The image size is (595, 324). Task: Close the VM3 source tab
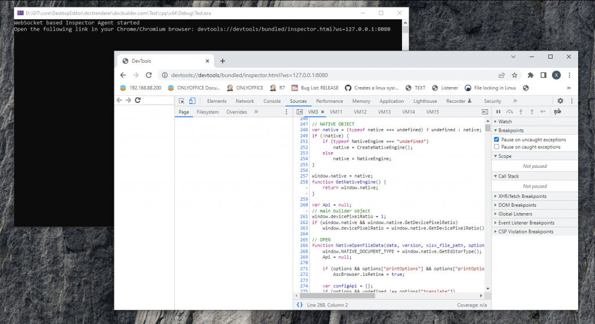coord(322,112)
